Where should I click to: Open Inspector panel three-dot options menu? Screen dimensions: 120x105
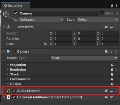pos(117,5)
